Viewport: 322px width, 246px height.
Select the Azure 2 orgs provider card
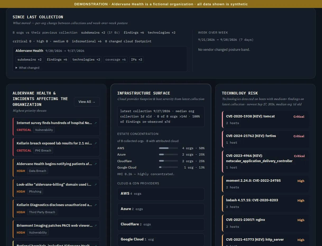click(161, 209)
